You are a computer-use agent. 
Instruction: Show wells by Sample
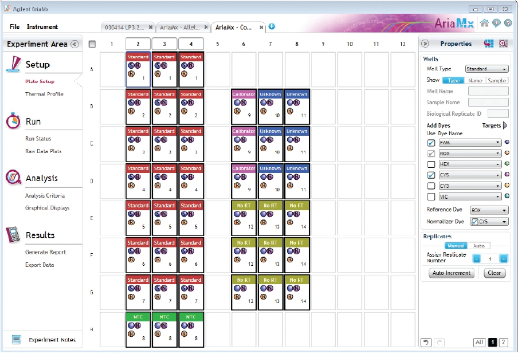point(497,80)
